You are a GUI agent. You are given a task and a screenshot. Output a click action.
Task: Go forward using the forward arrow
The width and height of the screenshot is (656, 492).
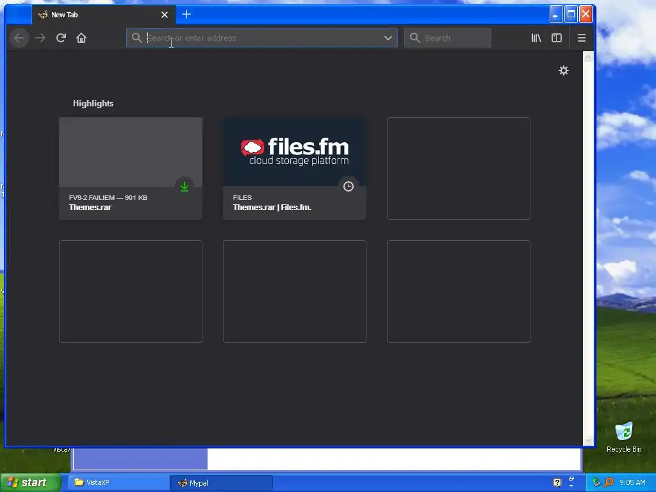point(40,38)
